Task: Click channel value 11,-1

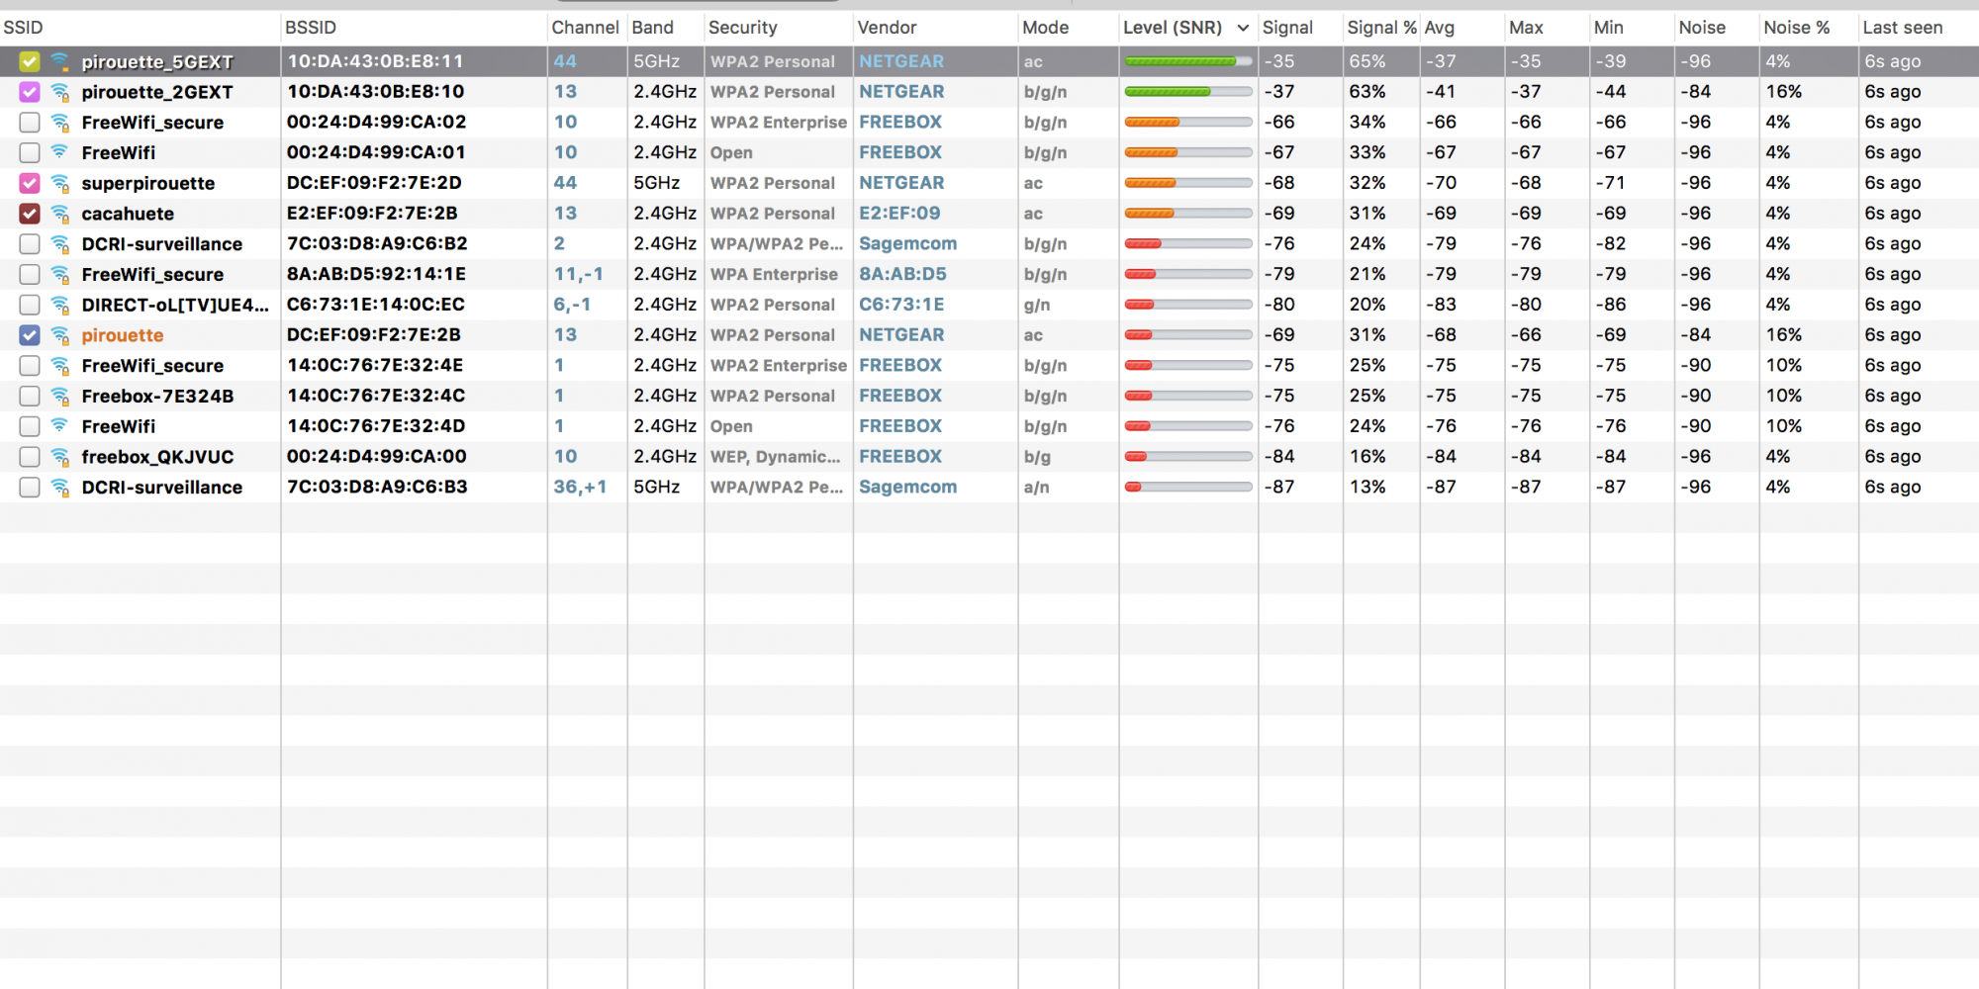Action: [x=578, y=274]
